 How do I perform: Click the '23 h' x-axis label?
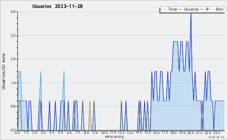216,133
